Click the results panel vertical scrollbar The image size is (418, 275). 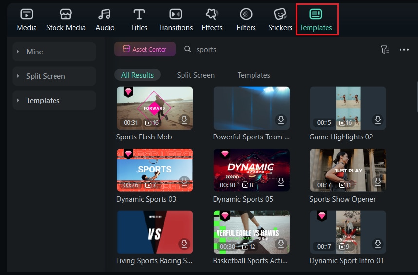(x=417, y=97)
